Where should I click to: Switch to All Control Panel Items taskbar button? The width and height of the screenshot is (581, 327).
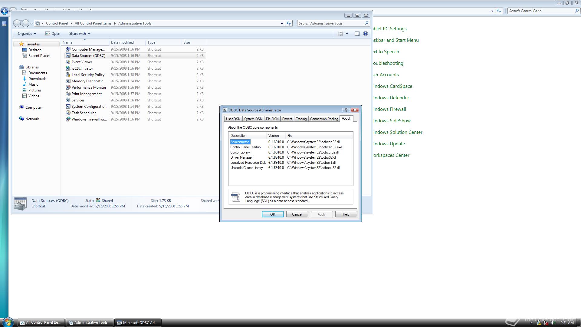coord(41,323)
